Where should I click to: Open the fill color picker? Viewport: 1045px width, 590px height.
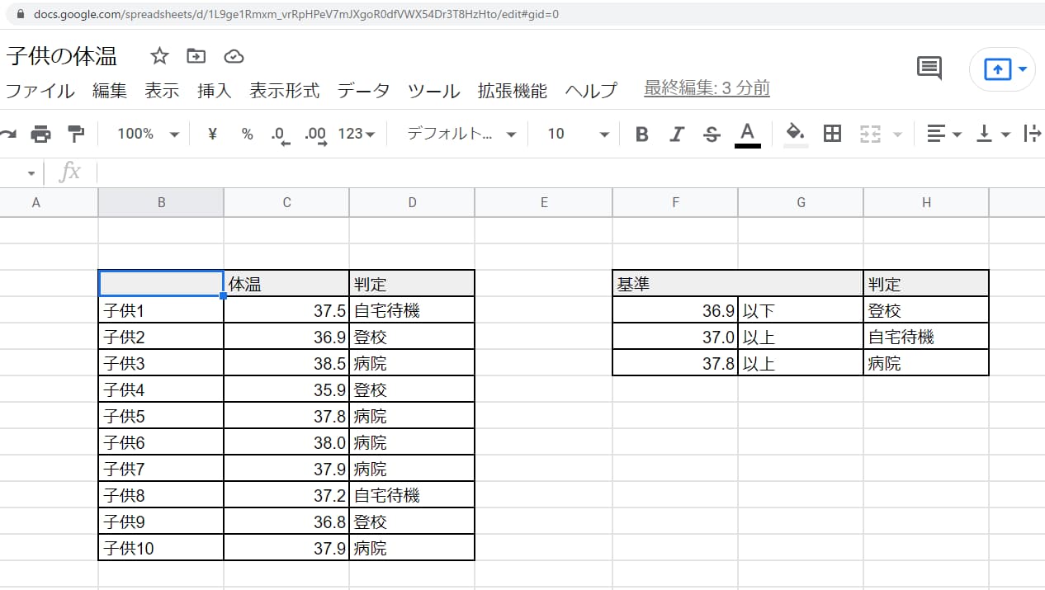click(x=796, y=135)
